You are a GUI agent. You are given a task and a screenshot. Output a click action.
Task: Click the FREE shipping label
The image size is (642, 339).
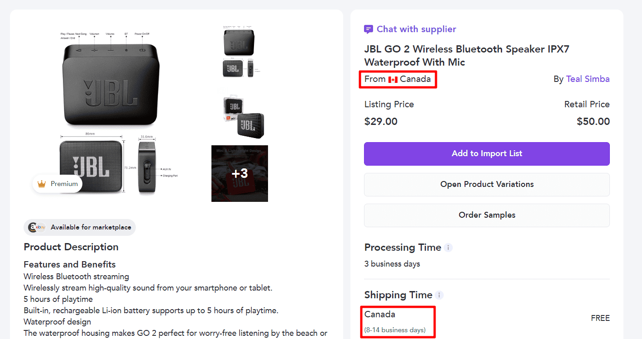click(600, 318)
